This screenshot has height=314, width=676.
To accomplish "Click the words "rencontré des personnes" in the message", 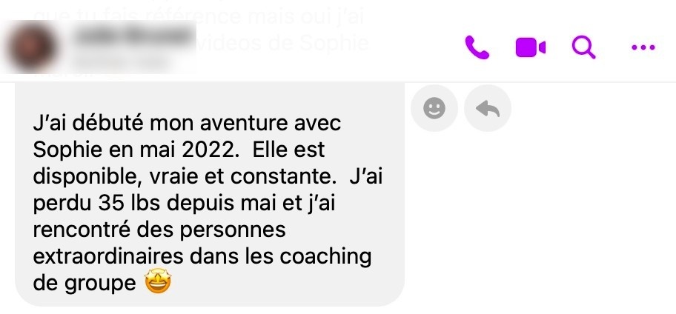I will 159,230.
